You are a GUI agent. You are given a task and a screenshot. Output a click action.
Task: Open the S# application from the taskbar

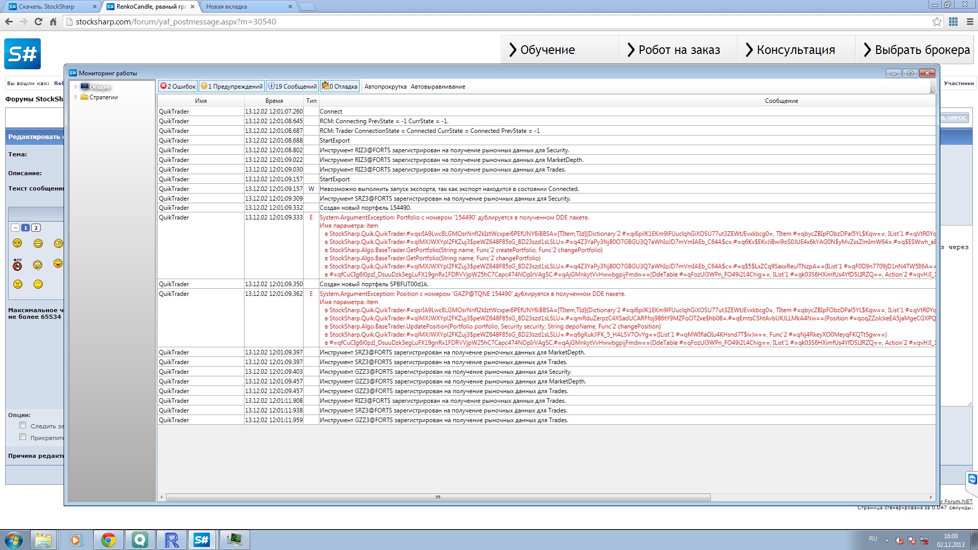pyautogui.click(x=201, y=540)
